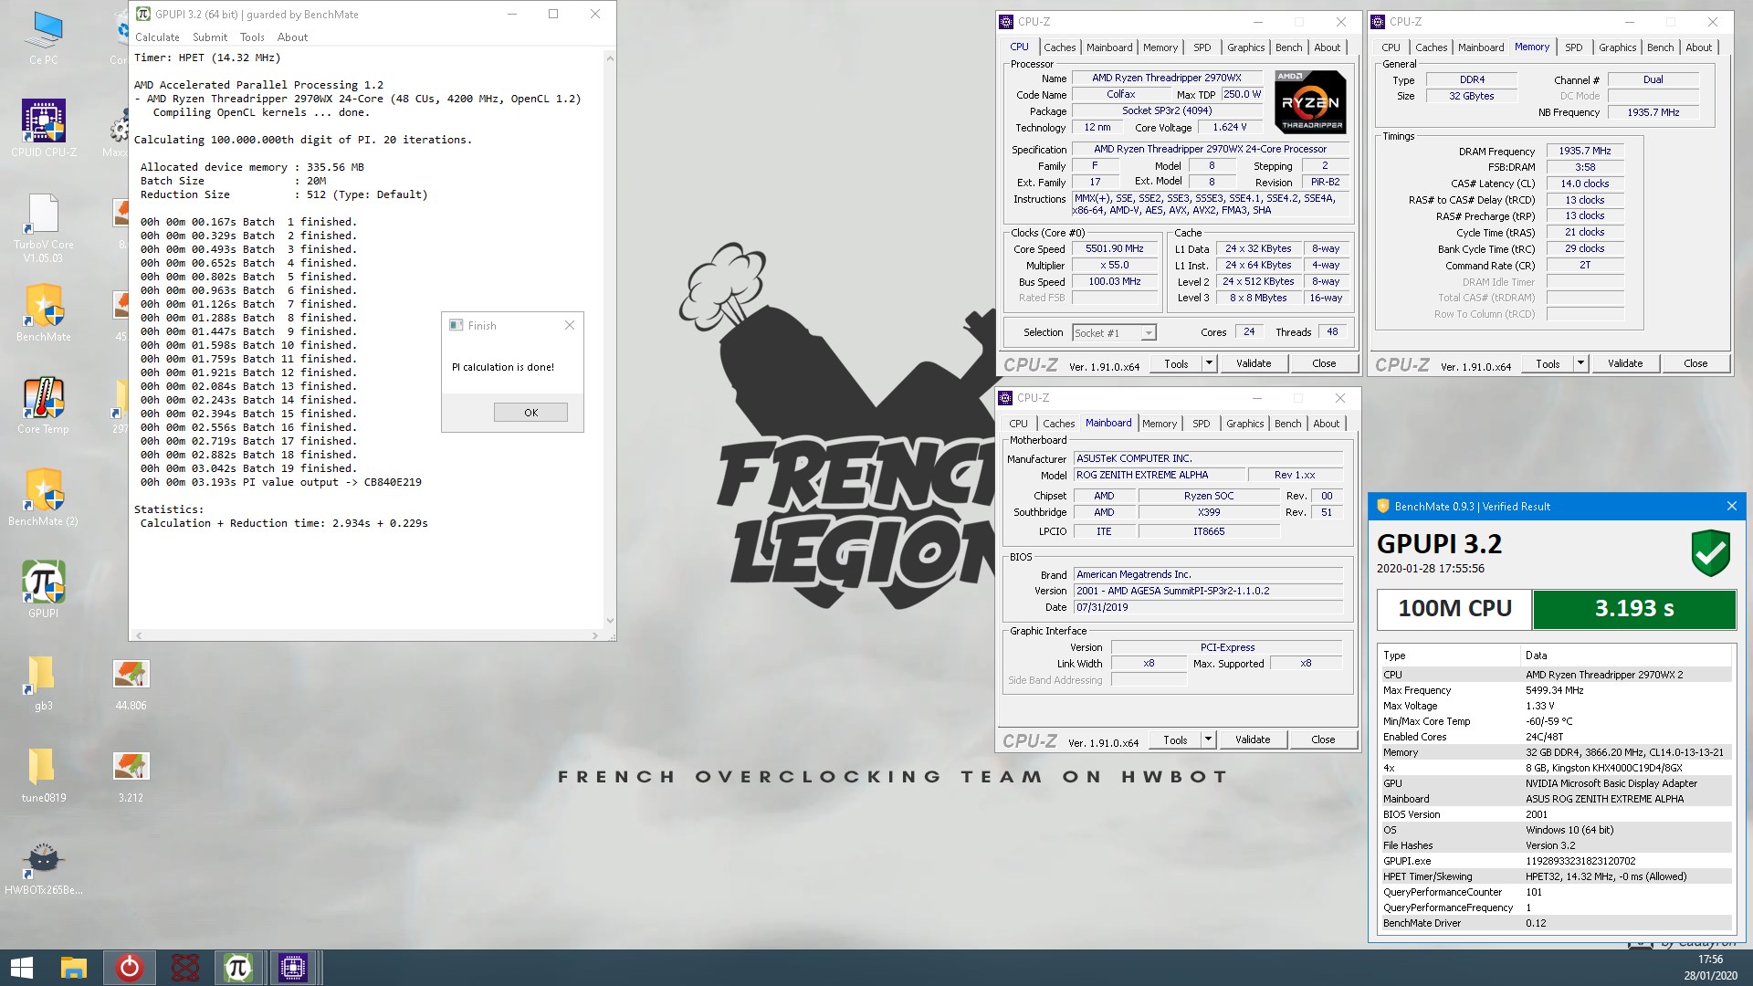Click Core Speed value 5501.90 MHz
1753x986 pixels.
1114,248
